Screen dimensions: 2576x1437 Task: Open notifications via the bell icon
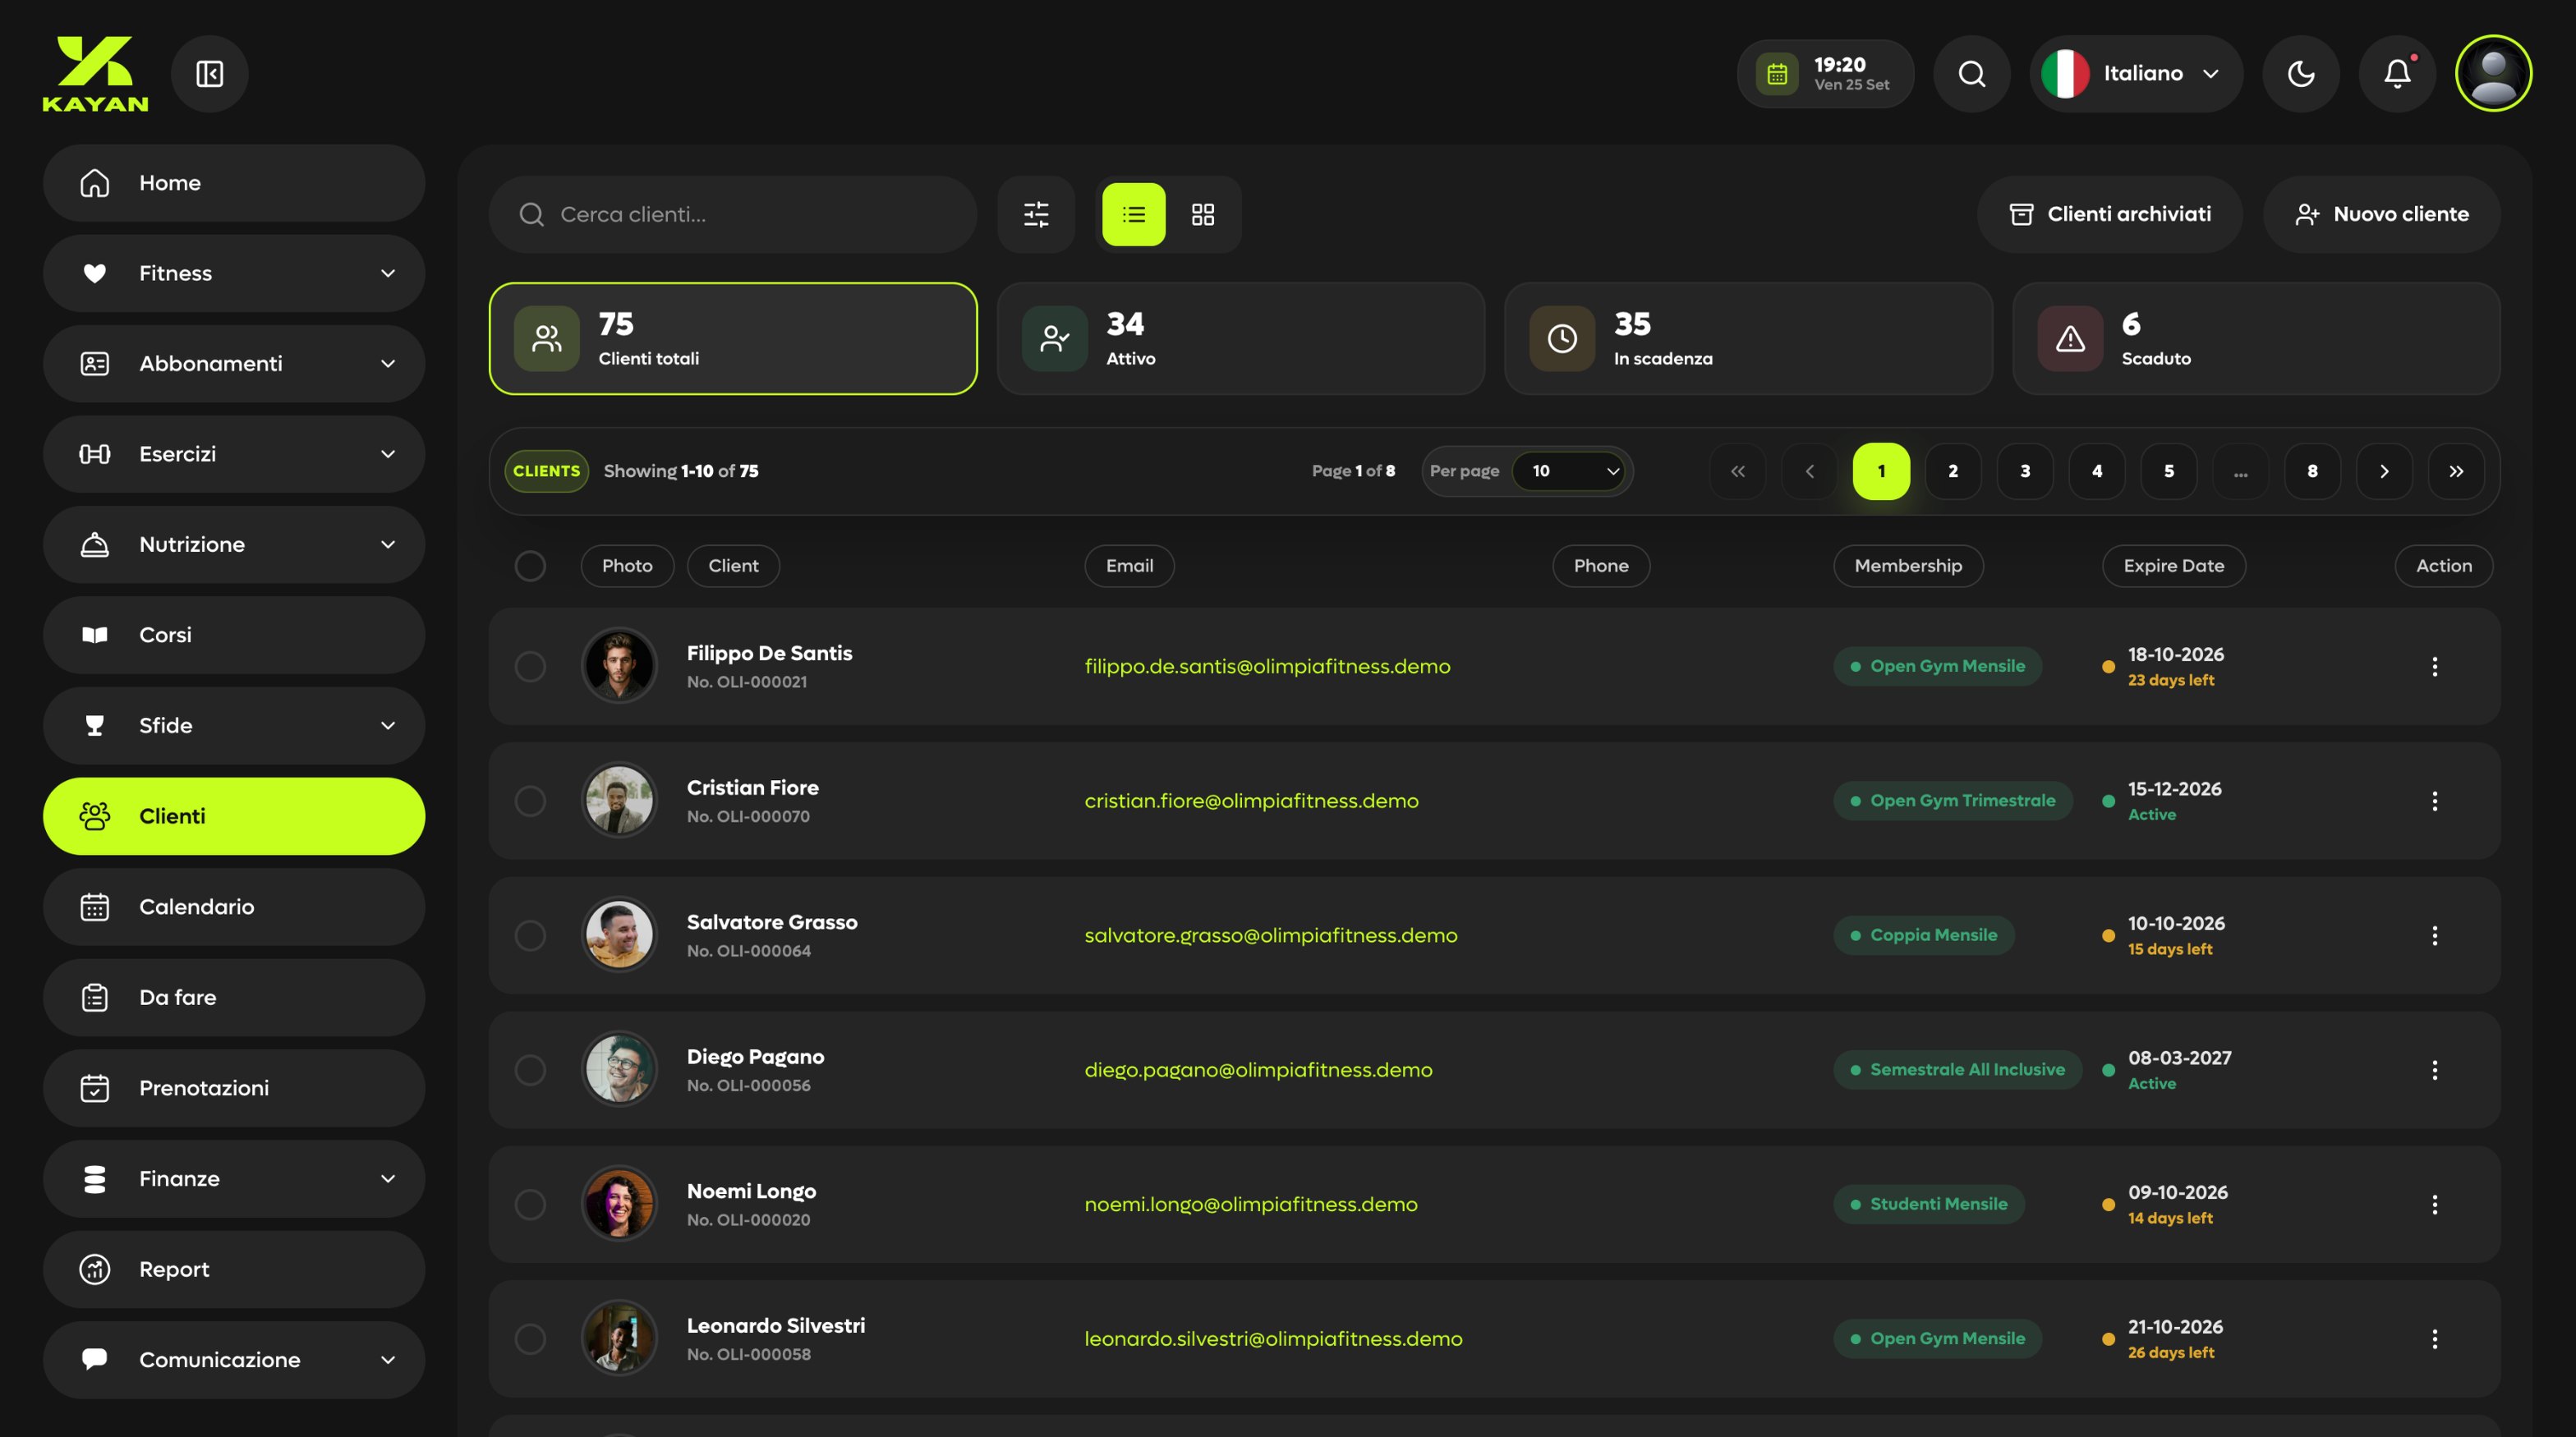pyautogui.click(x=2397, y=73)
